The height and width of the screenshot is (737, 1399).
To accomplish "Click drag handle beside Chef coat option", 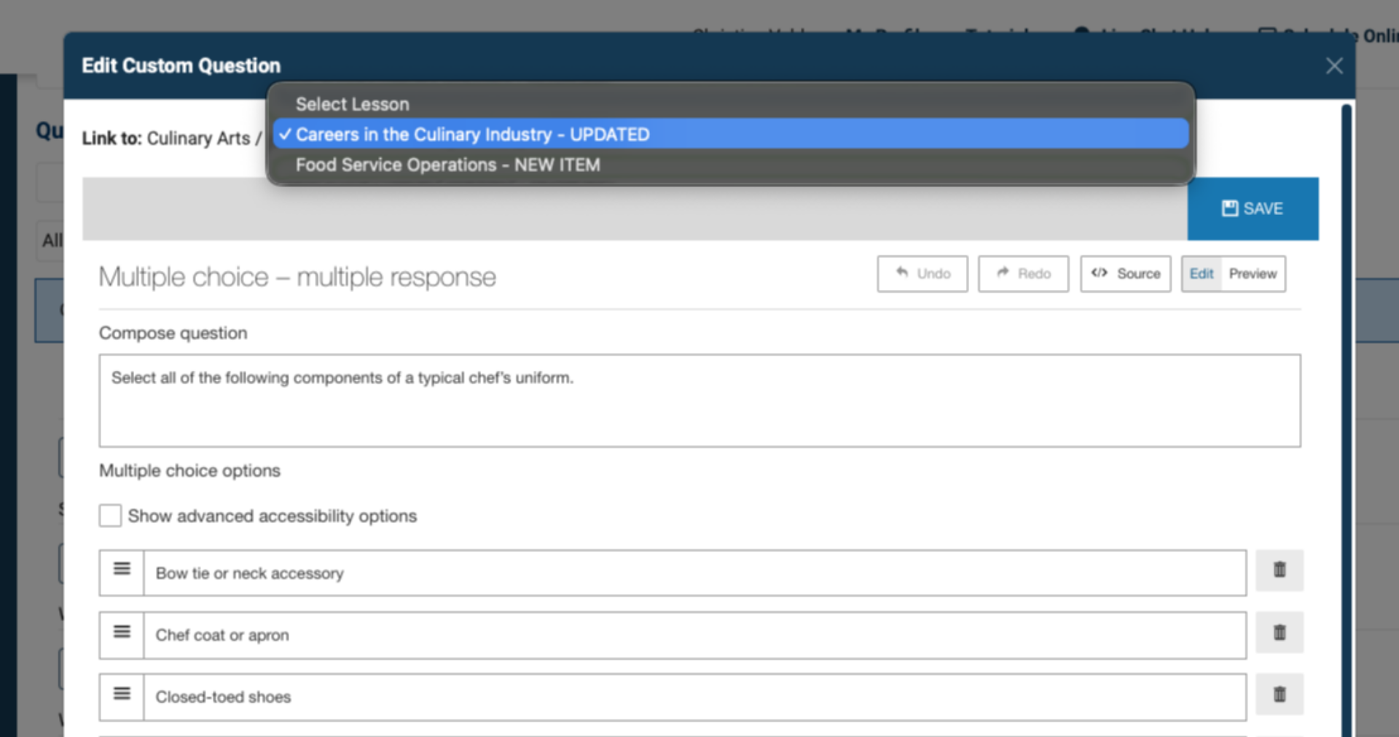I will coord(122,632).
